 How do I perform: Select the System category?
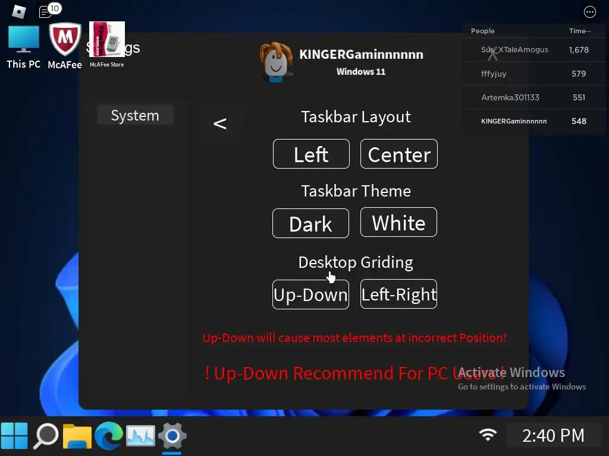coord(135,115)
